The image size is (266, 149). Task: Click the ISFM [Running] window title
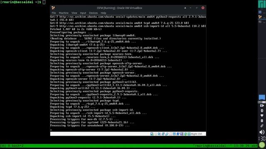point(119,8)
